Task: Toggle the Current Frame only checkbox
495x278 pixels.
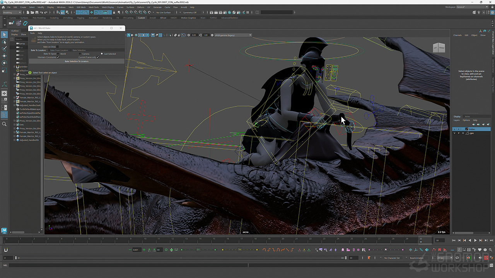Action: click(x=98, y=57)
